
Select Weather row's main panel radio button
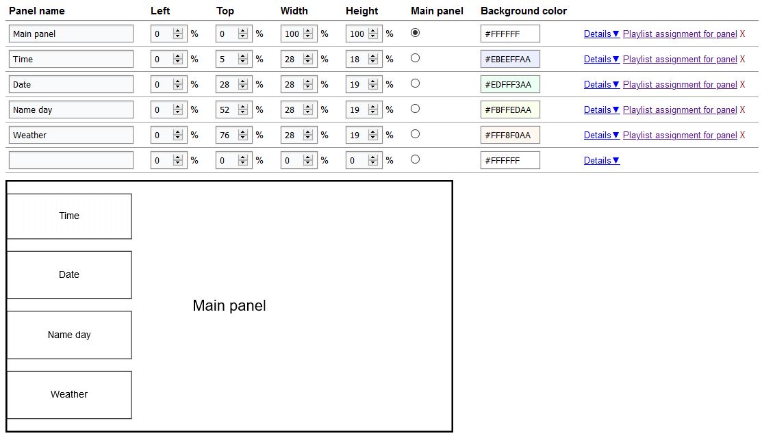coord(415,134)
